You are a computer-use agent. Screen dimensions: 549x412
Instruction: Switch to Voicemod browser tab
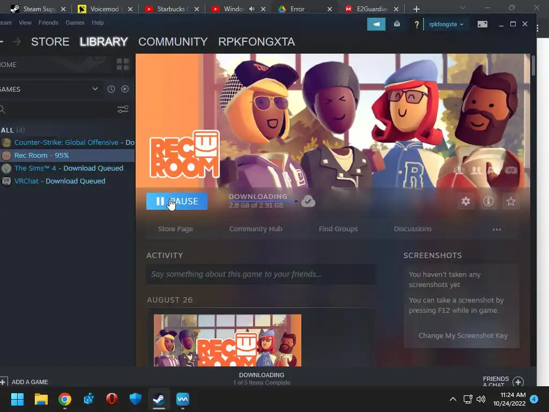tap(104, 9)
